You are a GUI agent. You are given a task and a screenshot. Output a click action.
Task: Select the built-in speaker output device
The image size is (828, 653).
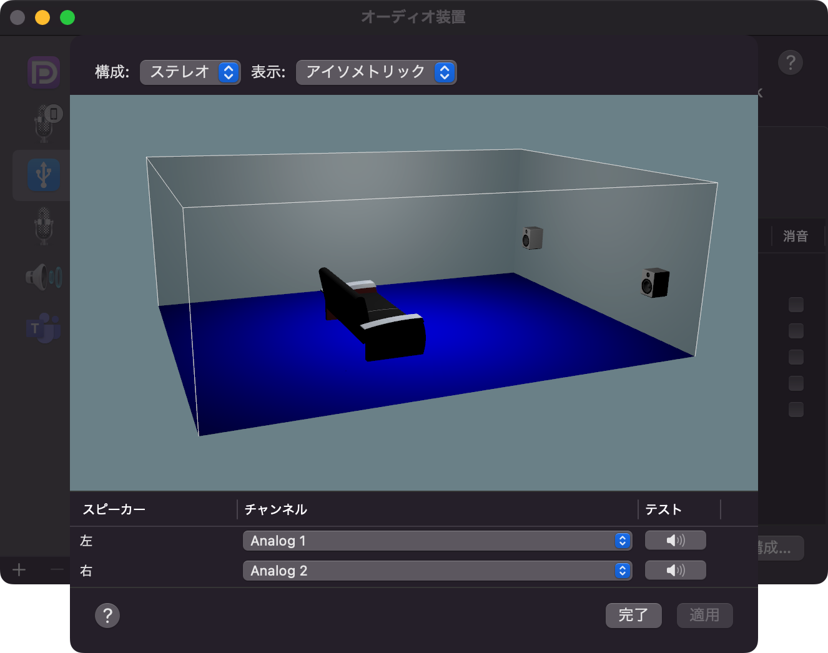click(43, 277)
